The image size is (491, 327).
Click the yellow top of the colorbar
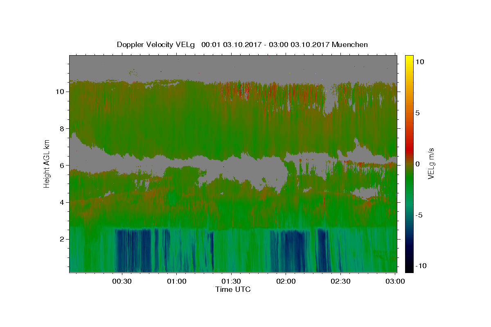click(409, 58)
